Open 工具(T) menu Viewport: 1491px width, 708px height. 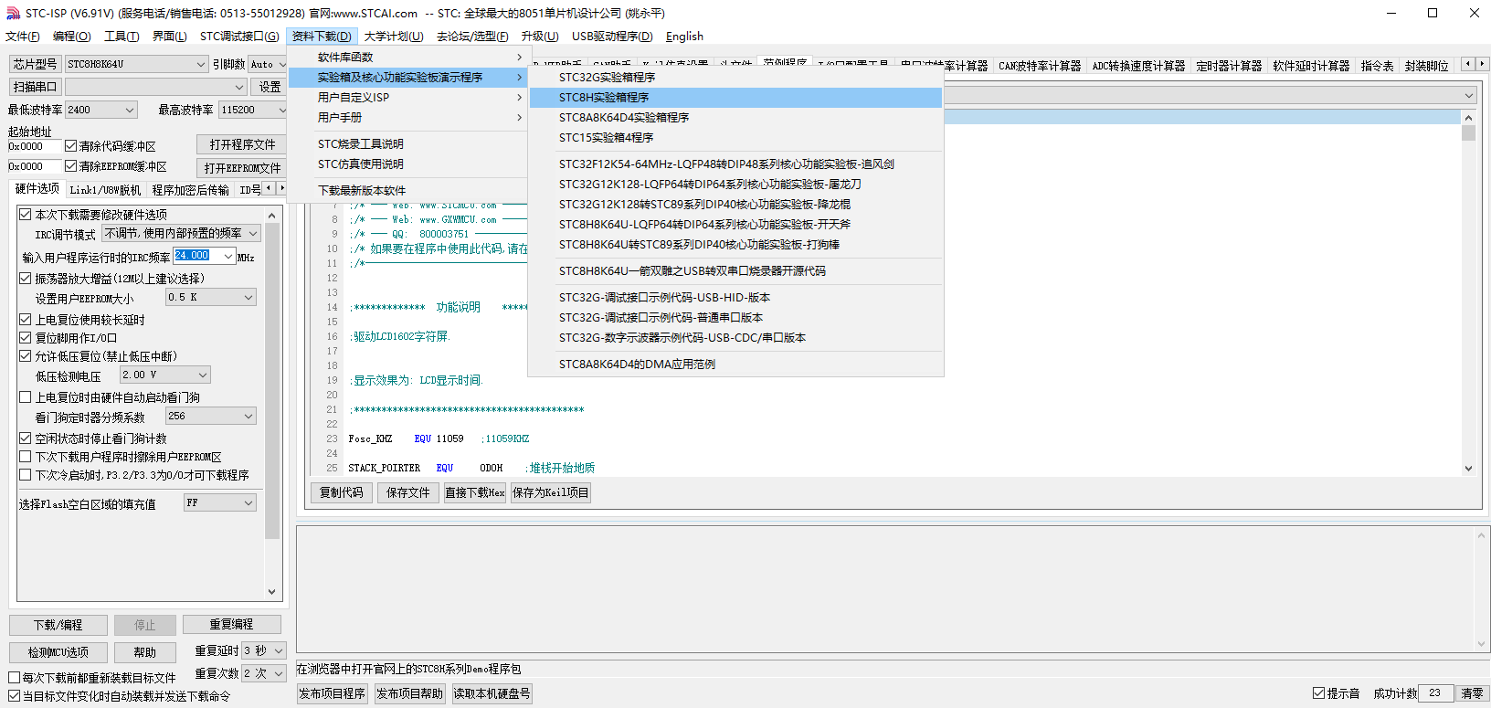(x=122, y=37)
